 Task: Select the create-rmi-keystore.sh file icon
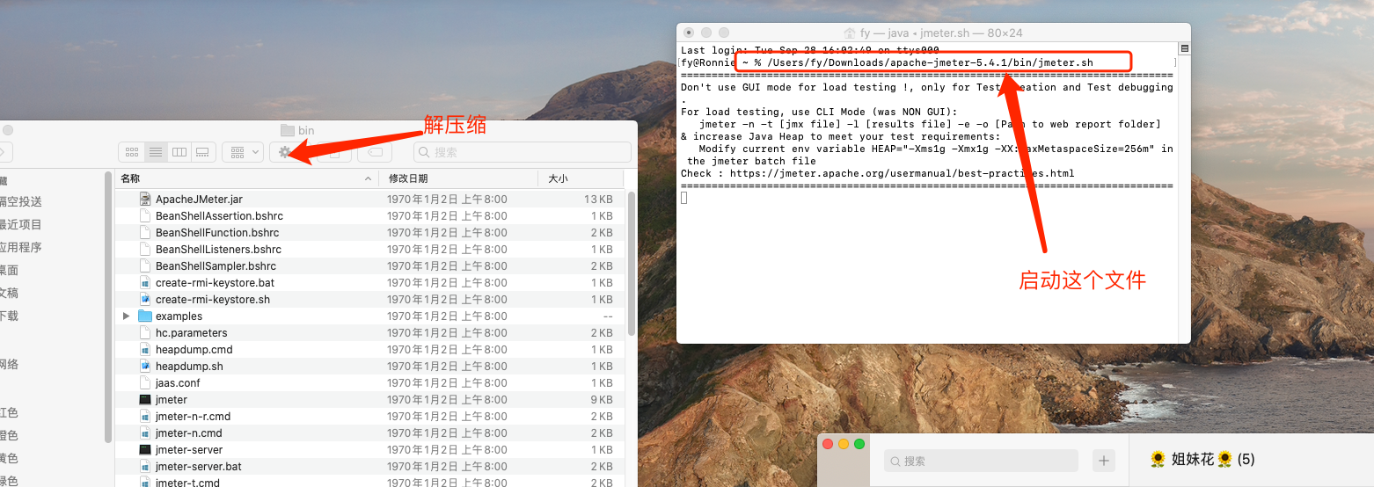pos(145,300)
